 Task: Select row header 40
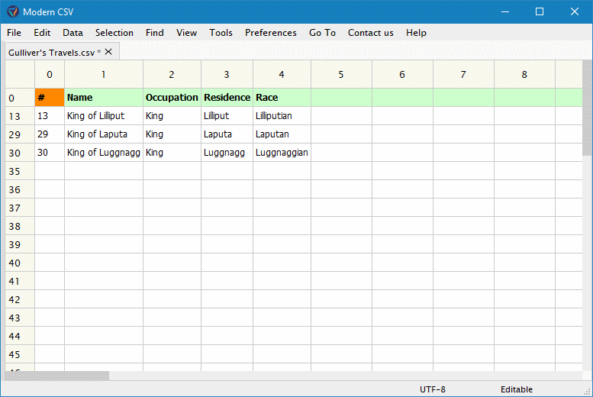[20, 263]
